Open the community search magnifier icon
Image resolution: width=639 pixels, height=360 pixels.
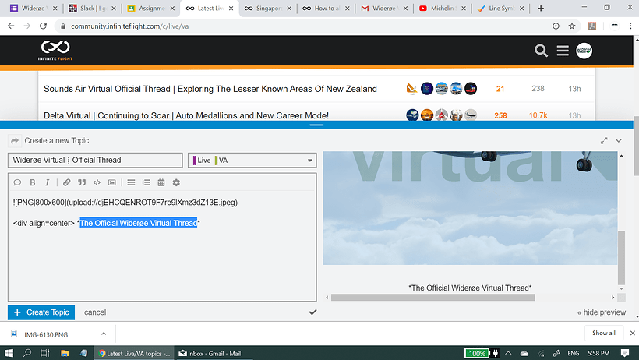541,51
